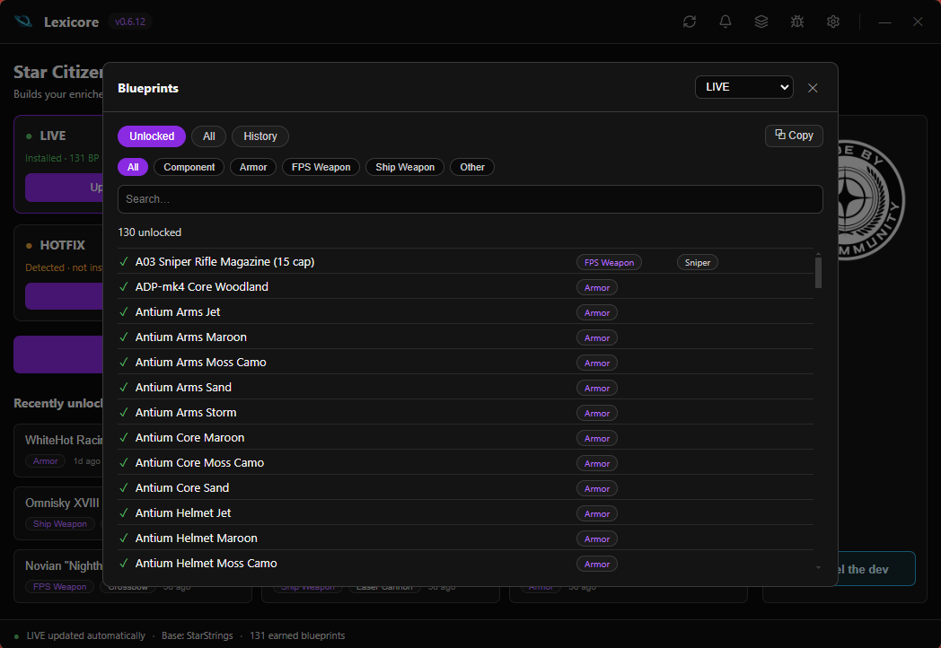941x648 pixels.
Task: Open the LIVE channel dropdown
Action: pyautogui.click(x=744, y=87)
